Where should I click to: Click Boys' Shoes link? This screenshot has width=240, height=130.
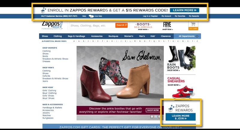coord(48,98)
